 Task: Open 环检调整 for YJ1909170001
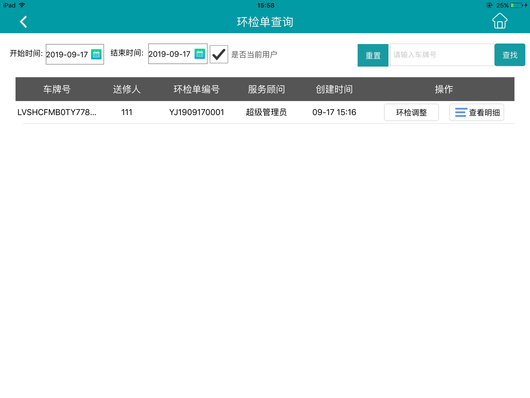click(x=411, y=112)
